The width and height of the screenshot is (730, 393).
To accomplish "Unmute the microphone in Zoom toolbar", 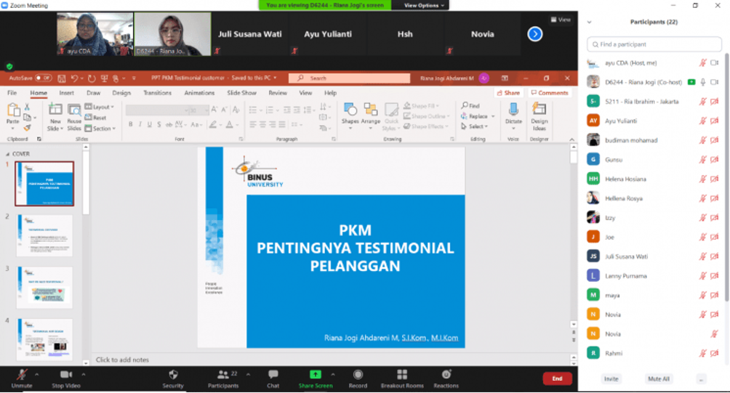I will (x=22, y=375).
